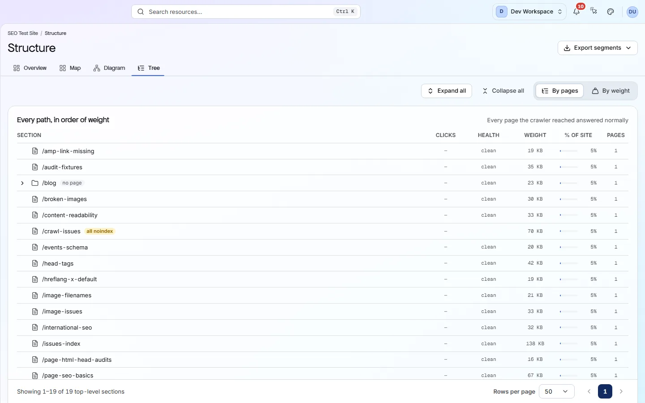Click the search magnifier icon
The image size is (645, 403).
point(141,12)
